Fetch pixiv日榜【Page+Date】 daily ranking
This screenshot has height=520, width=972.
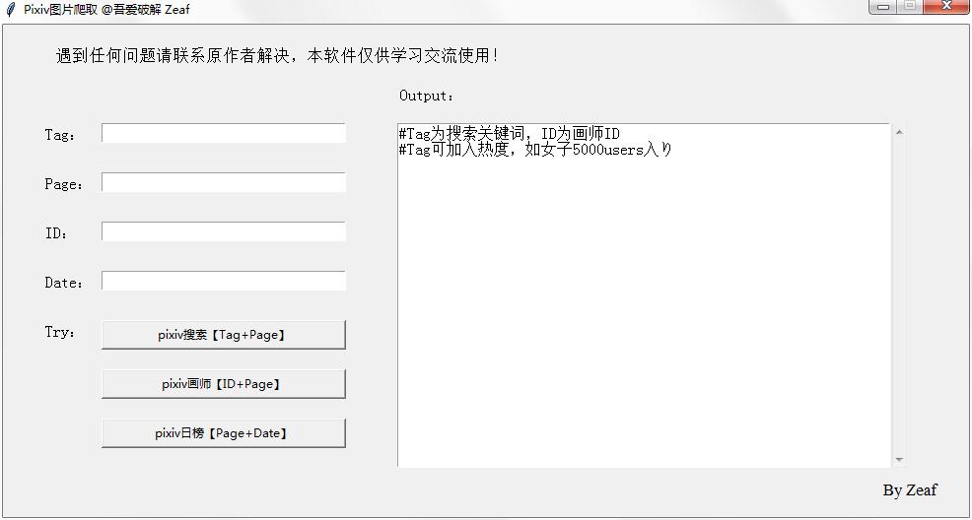(x=223, y=433)
